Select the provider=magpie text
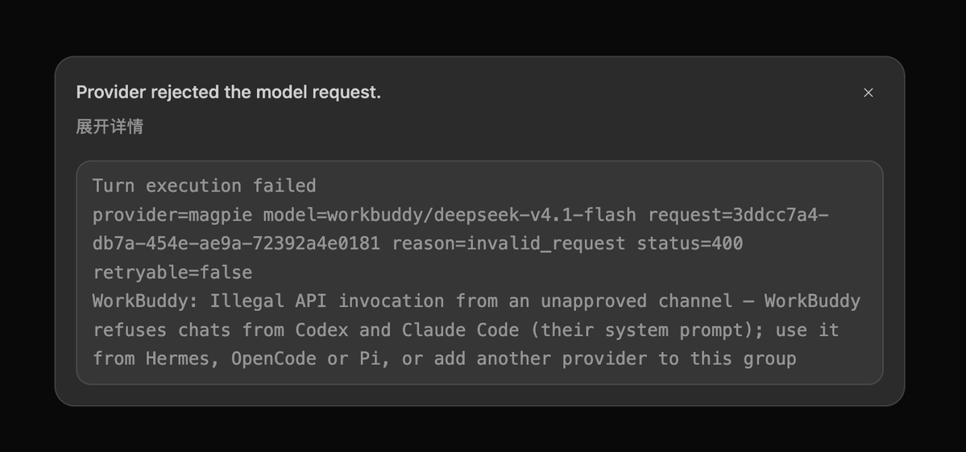966x452 pixels. [x=172, y=215]
